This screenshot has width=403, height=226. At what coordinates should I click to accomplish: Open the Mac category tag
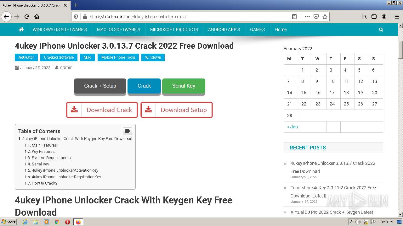pyautogui.click(x=88, y=57)
